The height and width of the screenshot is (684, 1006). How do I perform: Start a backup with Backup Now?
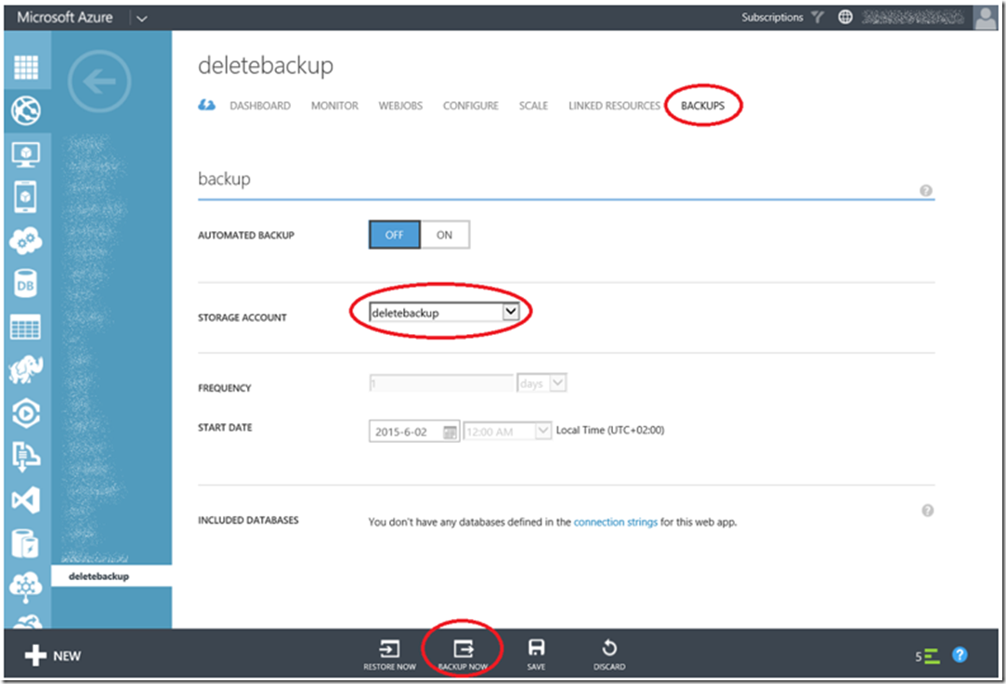(x=463, y=655)
